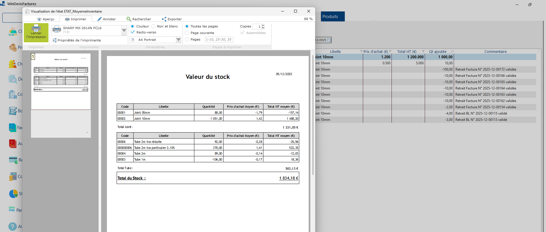This screenshot has height=232, width=546.
Task: Click the filter funnel on Prix d'achat column
Action: pos(390,51)
